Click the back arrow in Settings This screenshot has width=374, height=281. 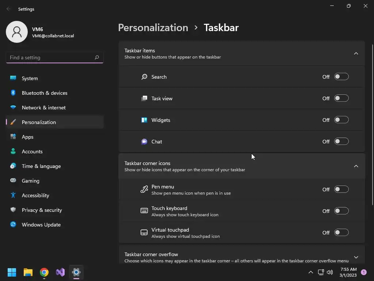click(9, 9)
